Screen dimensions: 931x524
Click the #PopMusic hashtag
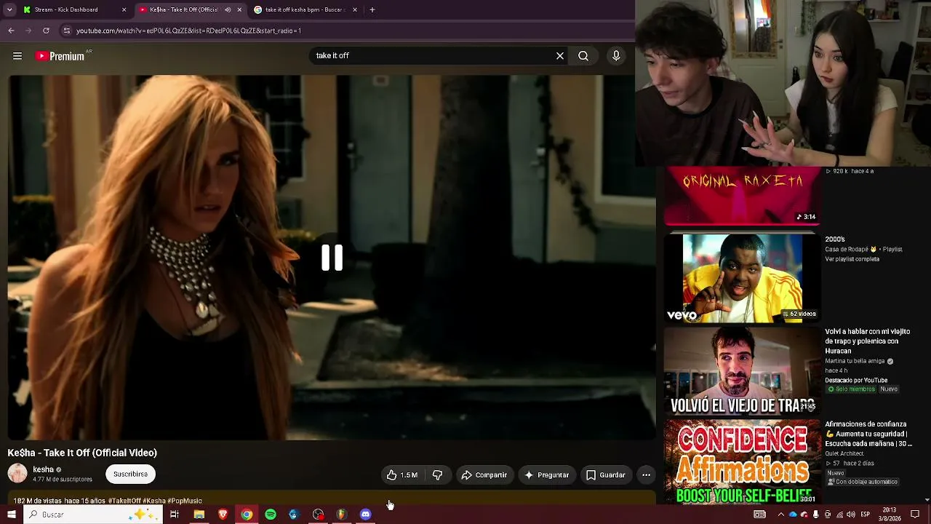[185, 501]
